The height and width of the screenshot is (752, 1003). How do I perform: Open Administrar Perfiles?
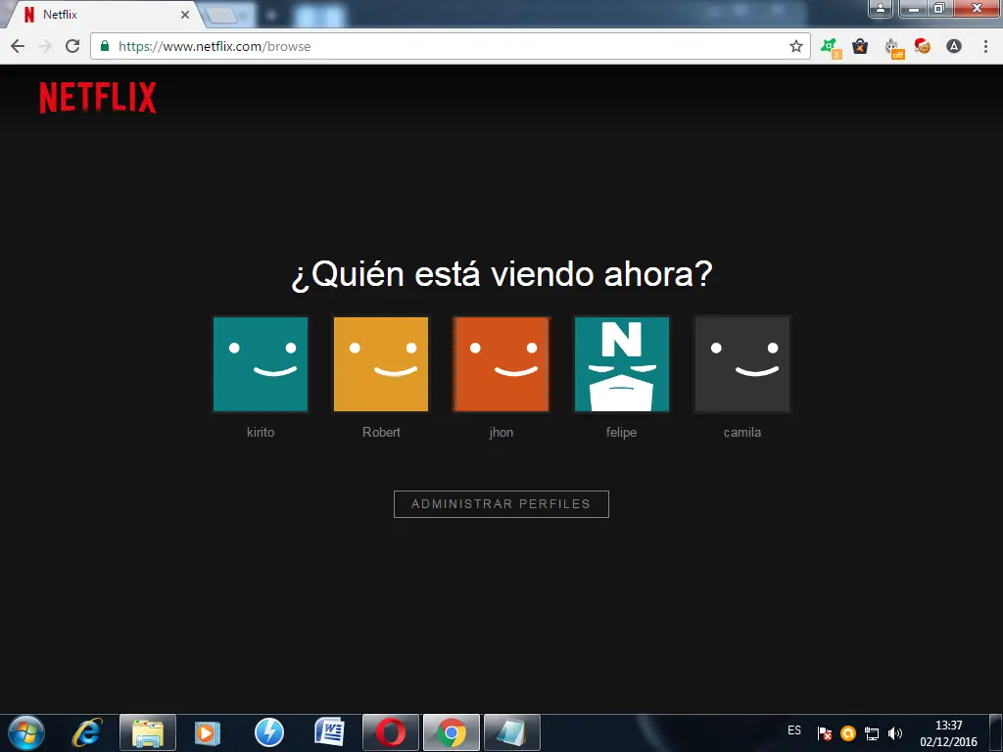pos(501,504)
